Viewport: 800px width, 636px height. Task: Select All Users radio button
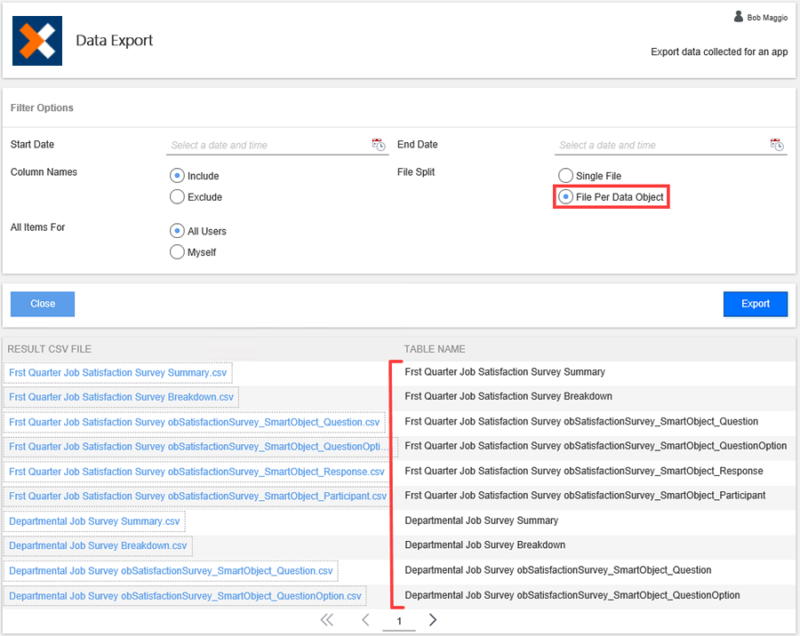click(x=177, y=231)
